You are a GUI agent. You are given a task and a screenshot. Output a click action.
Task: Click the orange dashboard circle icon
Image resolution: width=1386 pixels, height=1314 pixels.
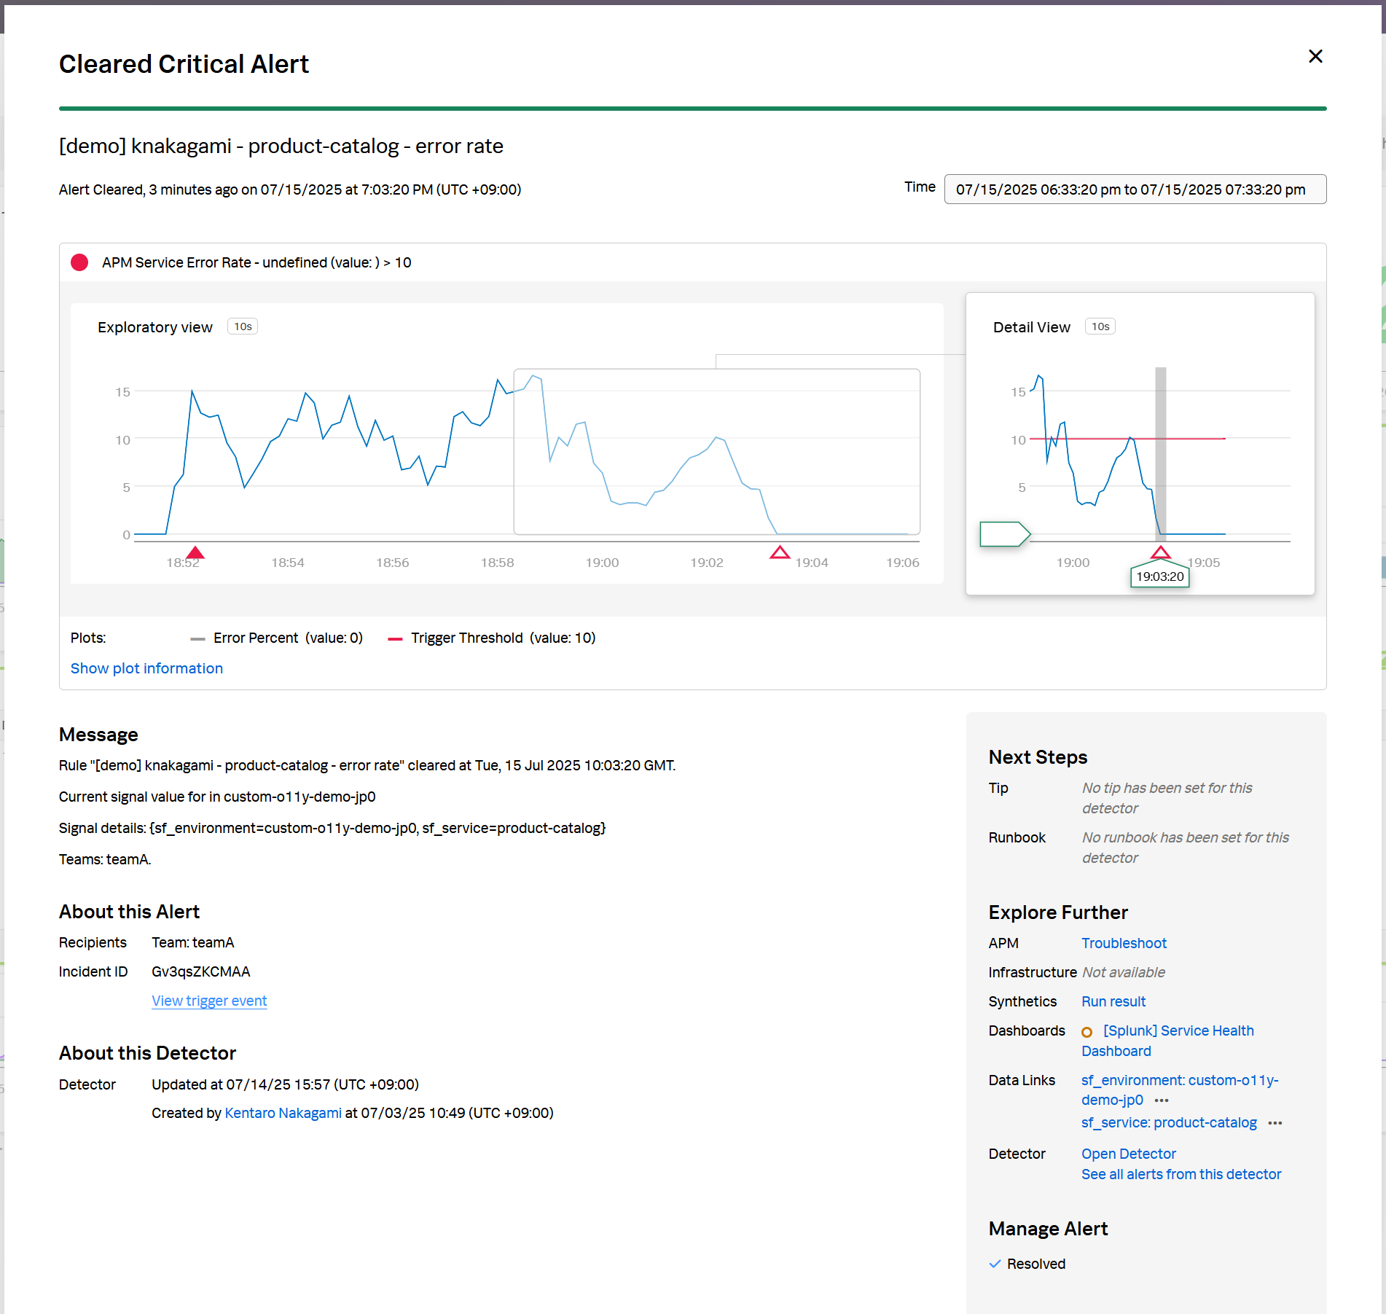coord(1087,1032)
